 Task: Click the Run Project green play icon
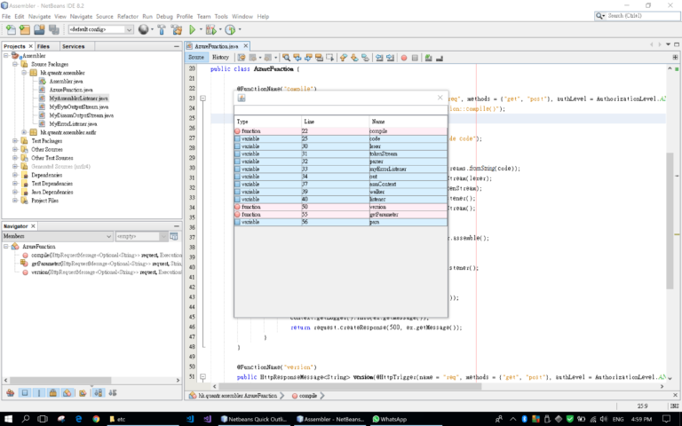pos(192,29)
